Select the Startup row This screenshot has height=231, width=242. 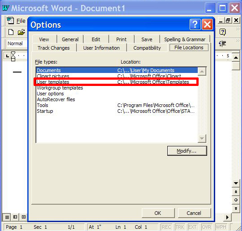click(x=117, y=111)
